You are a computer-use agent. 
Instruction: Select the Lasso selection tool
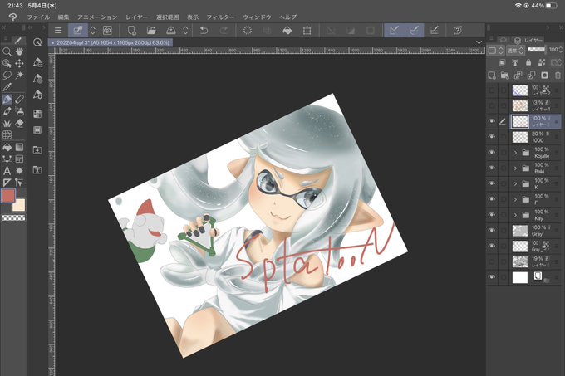tap(7, 76)
